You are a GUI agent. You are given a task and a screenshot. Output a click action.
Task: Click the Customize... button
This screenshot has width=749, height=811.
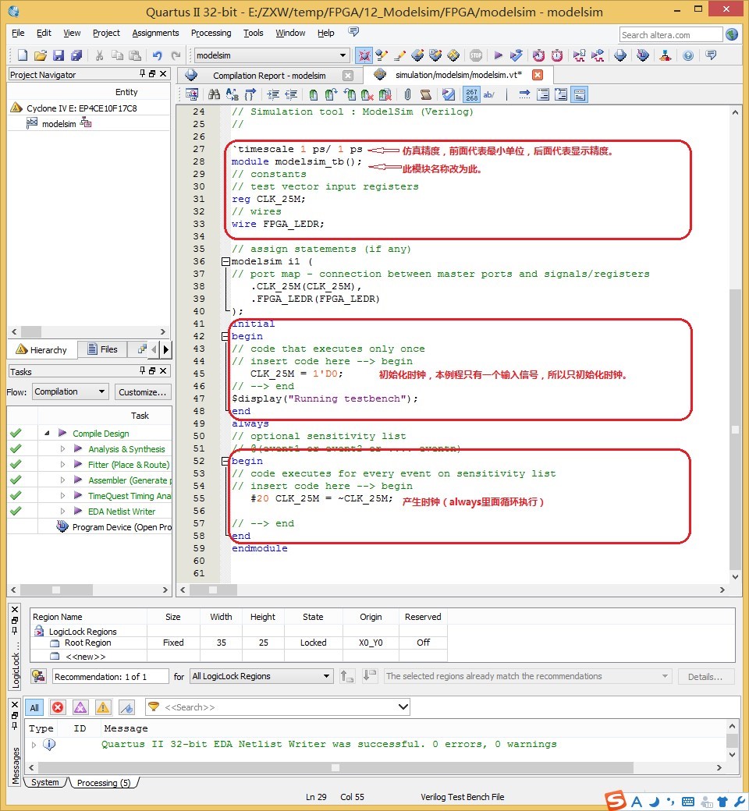143,391
